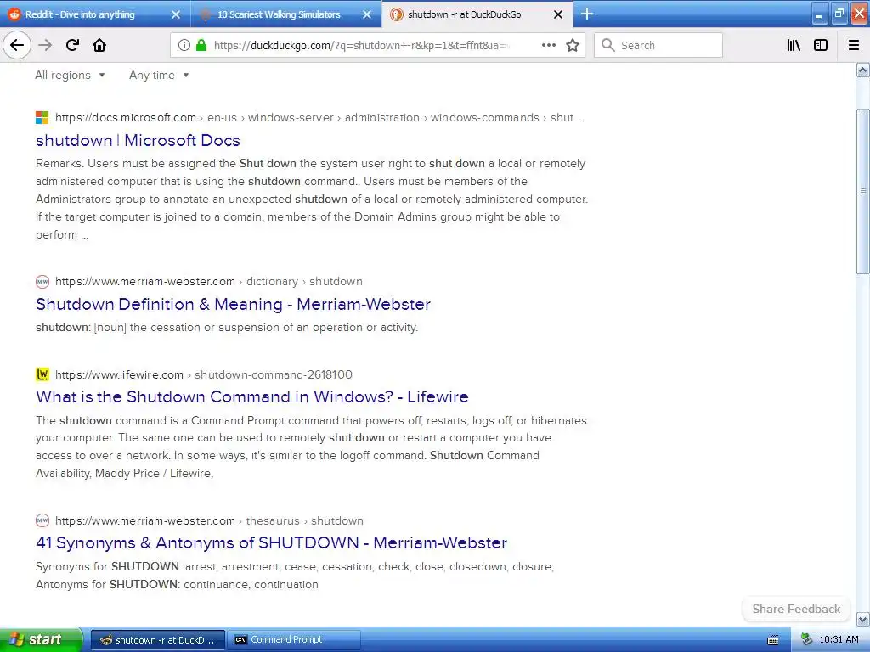Click the lifewire.com URL above the result
The width and height of the screenshot is (870, 652).
(x=204, y=374)
